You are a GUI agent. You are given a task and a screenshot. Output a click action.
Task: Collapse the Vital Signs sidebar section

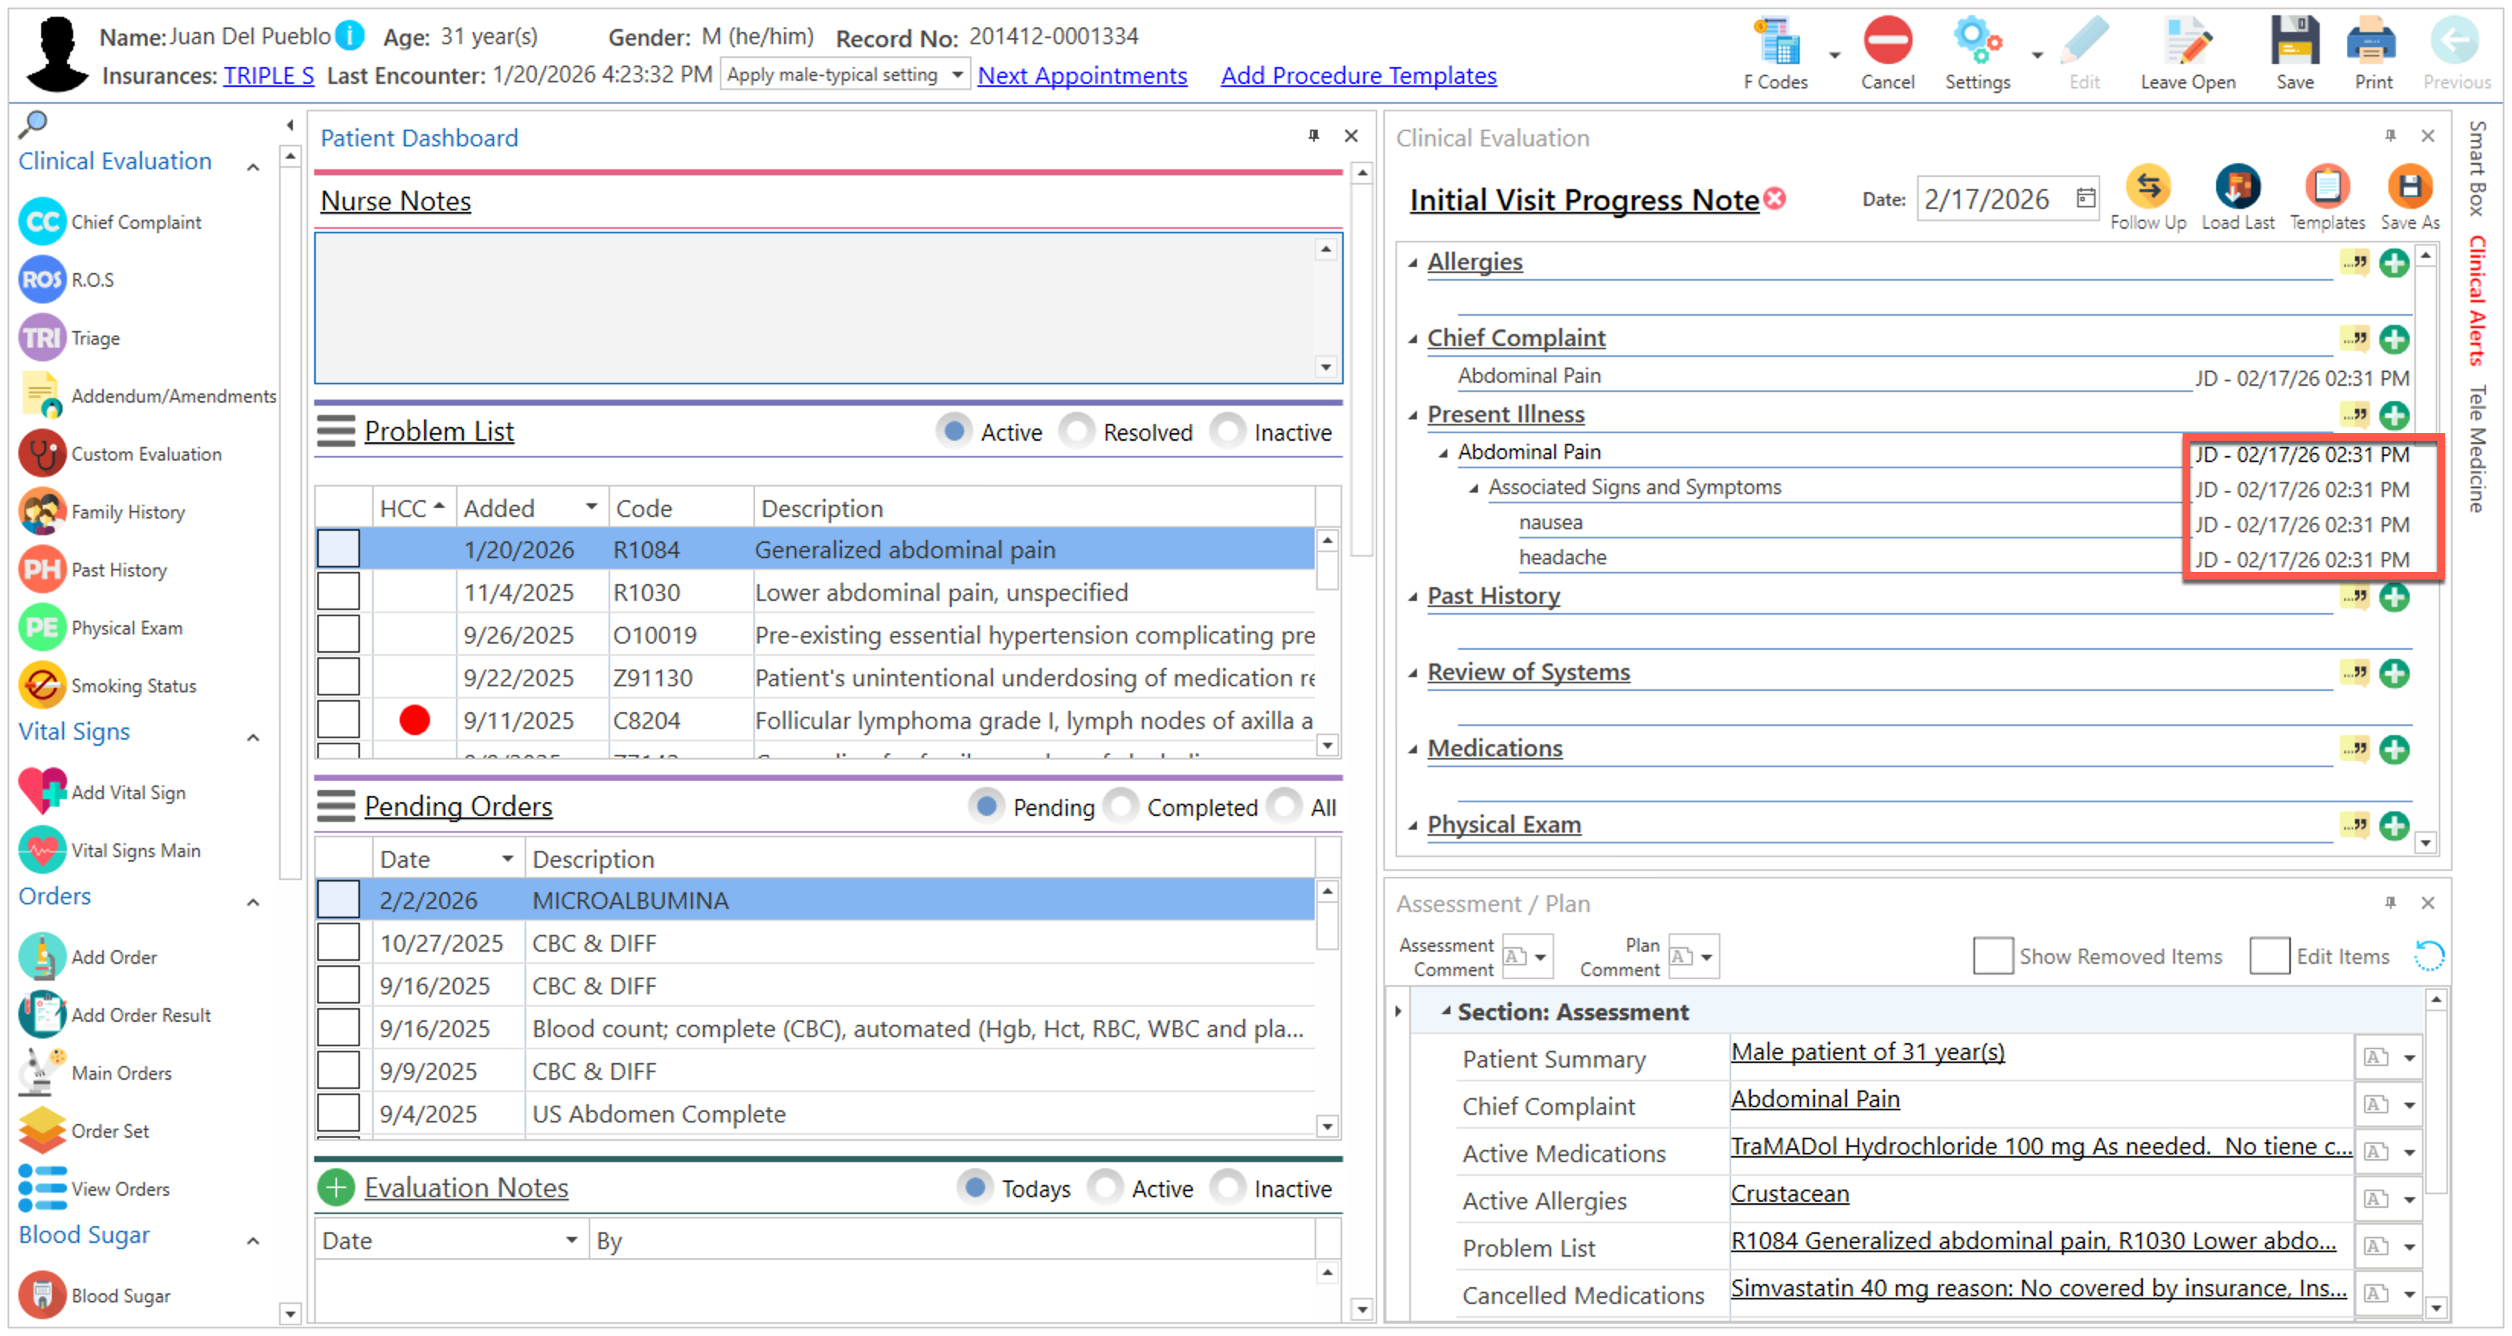[252, 737]
